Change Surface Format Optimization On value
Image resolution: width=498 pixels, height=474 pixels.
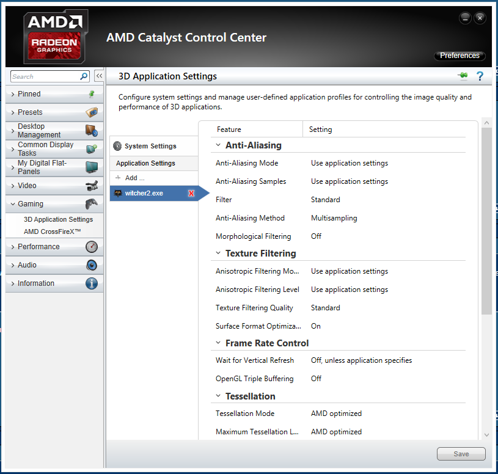316,326
